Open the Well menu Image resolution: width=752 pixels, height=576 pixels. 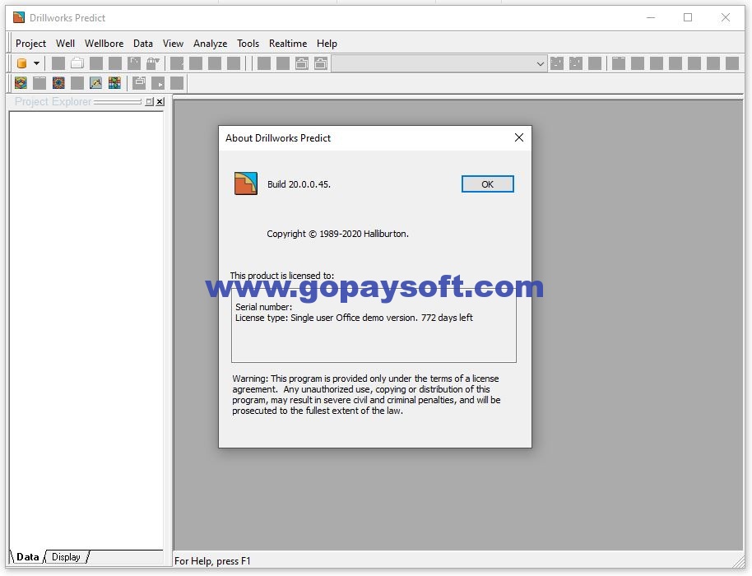coord(65,44)
